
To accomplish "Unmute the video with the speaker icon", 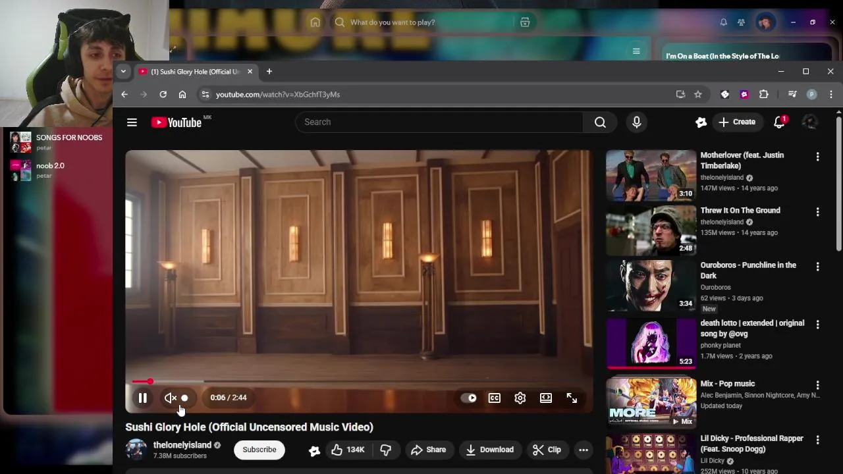I will point(171,398).
